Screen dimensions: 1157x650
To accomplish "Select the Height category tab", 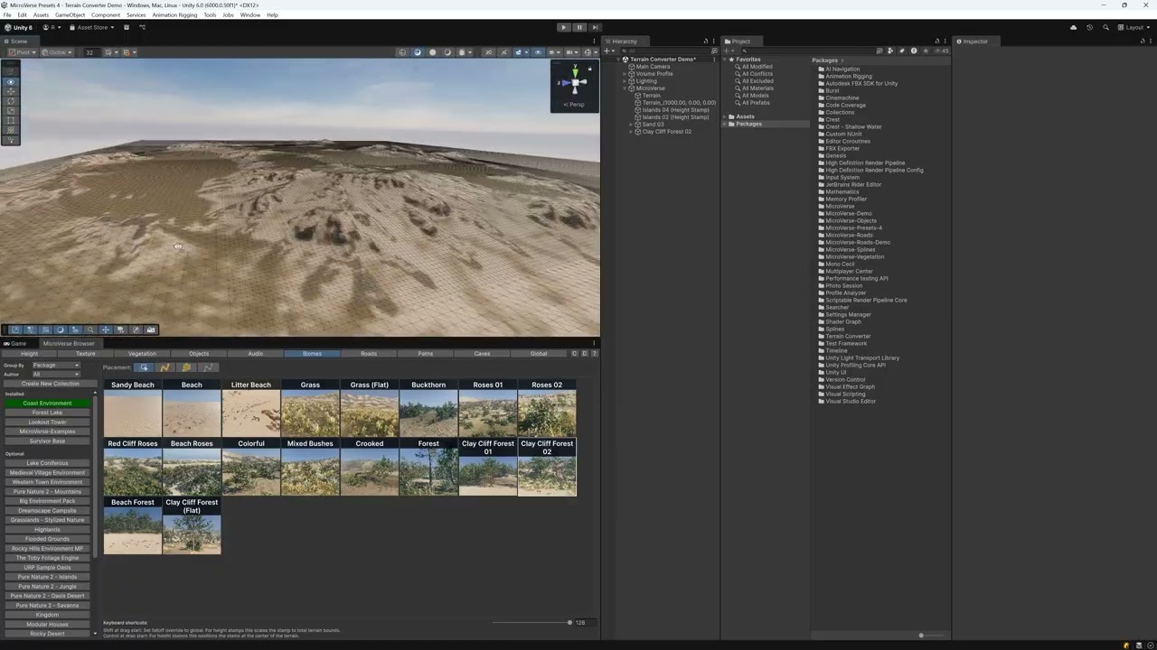I will (30, 354).
